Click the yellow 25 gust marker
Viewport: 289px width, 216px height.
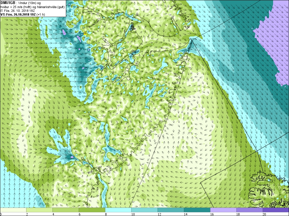(85, 33)
